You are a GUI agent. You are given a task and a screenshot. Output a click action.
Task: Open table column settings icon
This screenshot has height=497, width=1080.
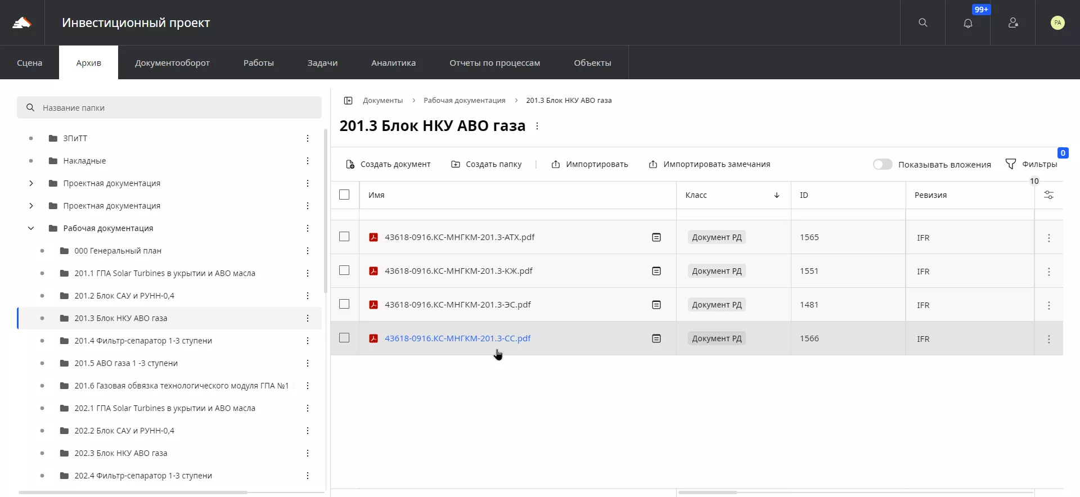click(x=1048, y=195)
